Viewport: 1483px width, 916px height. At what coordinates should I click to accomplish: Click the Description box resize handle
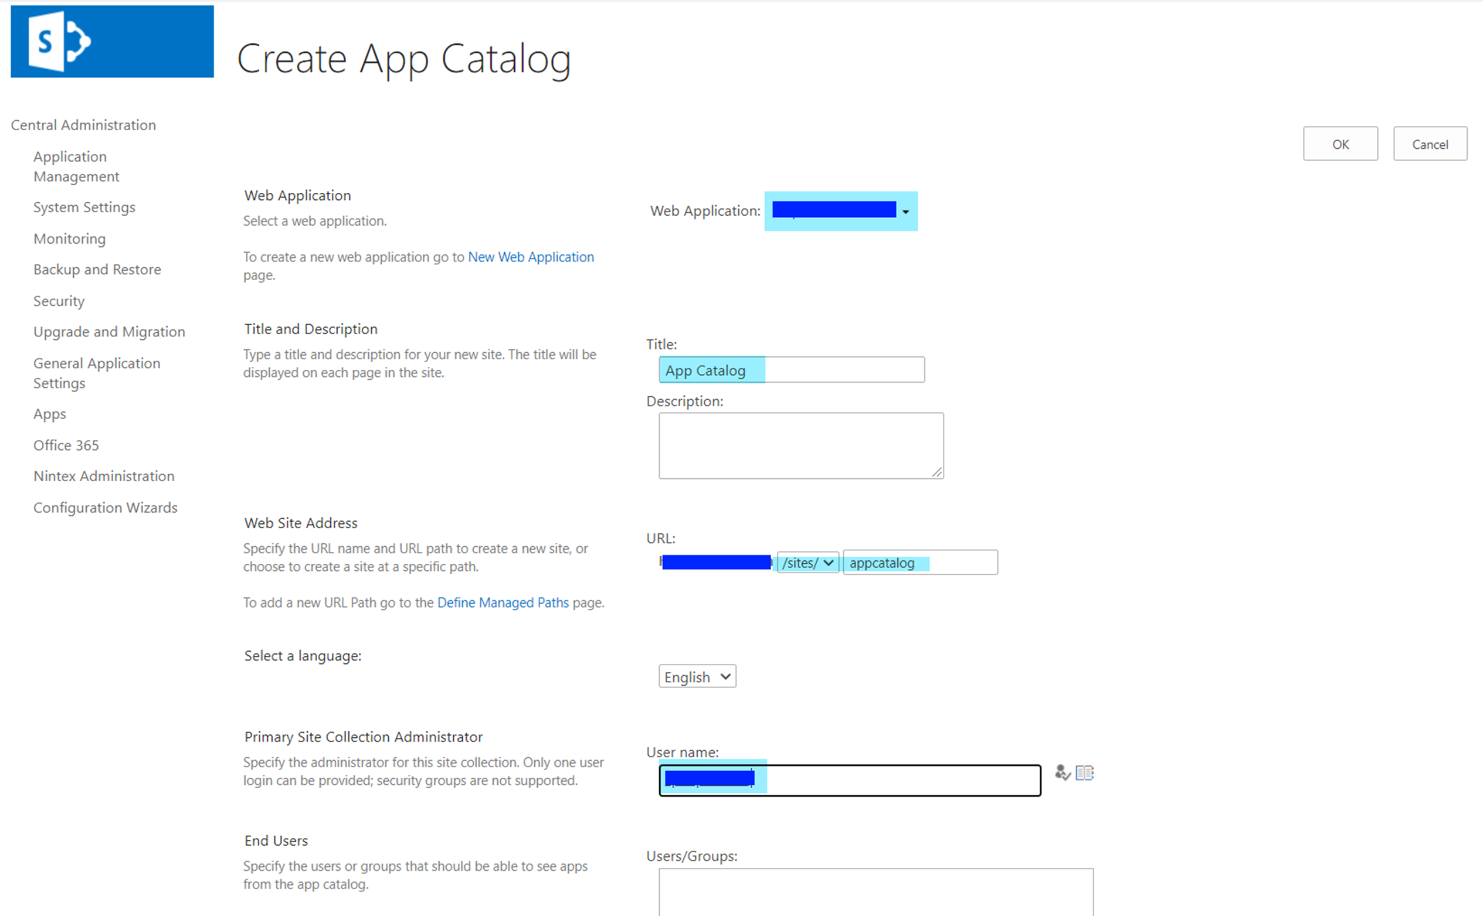pyautogui.click(x=937, y=472)
